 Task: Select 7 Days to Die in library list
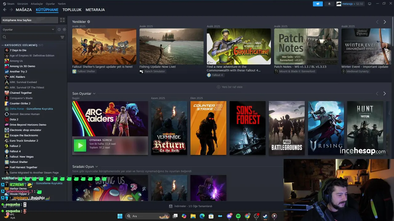18,50
